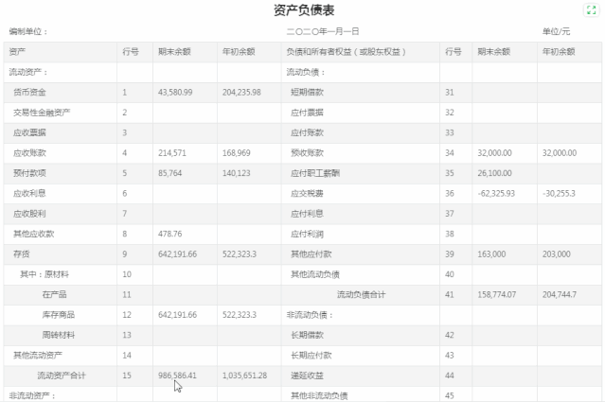Select the 应收账款 row label
This screenshot has width=605, height=402.
pos(29,153)
